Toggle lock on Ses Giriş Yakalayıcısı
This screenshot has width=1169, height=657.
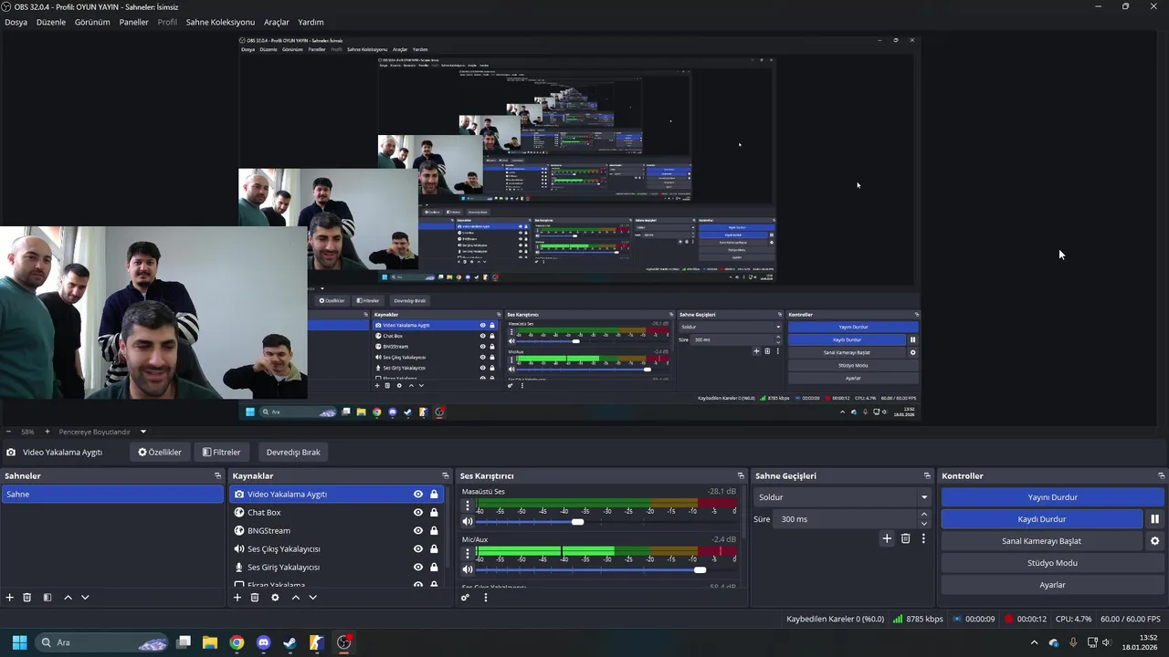click(x=434, y=568)
